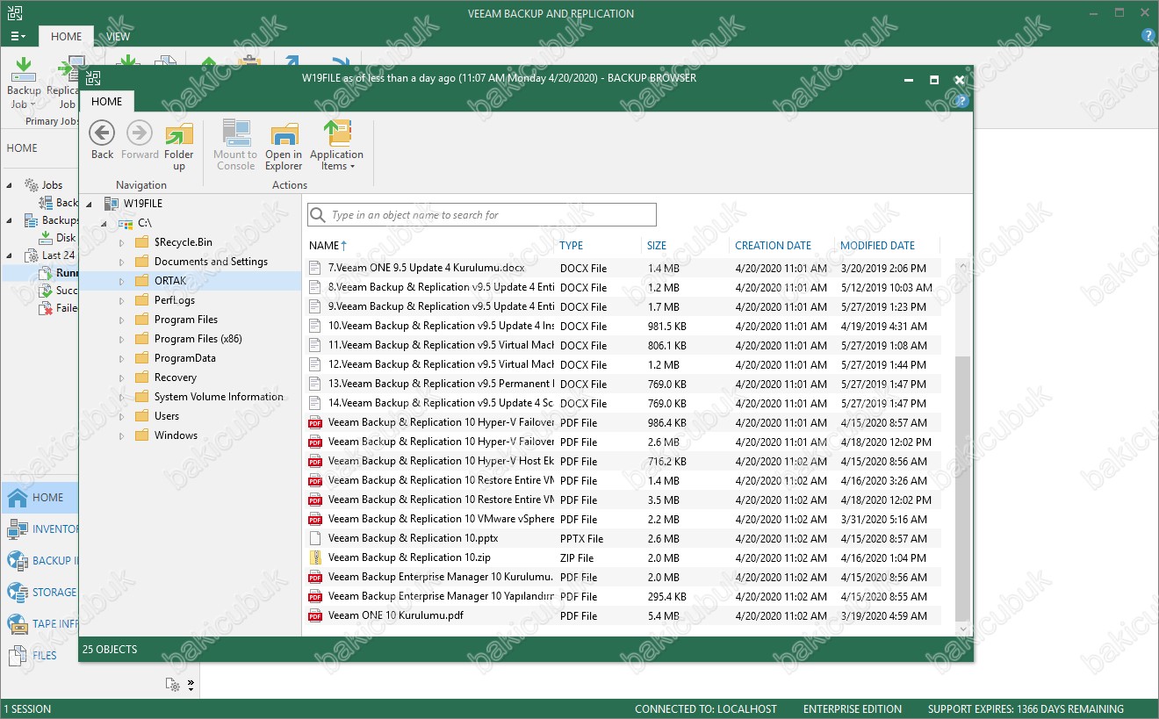Click the Users folder icon
This screenshot has height=719, width=1159.
point(141,416)
